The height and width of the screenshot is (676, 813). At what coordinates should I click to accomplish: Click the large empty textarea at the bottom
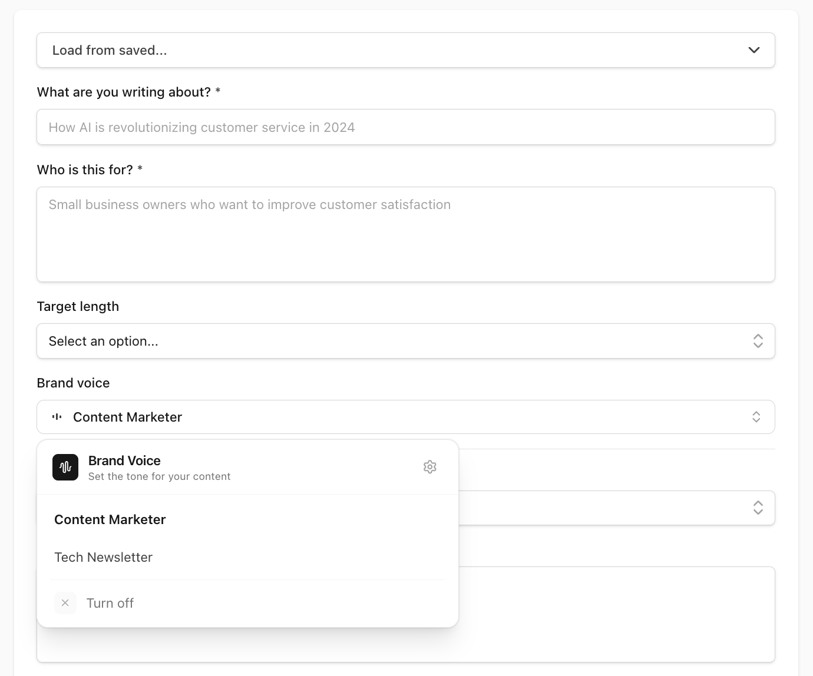coord(619,614)
